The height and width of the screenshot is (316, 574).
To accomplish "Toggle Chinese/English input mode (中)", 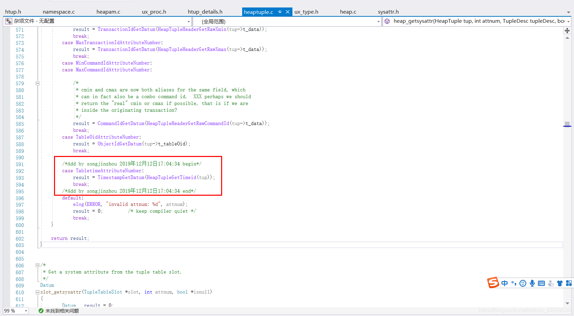I will [505, 283].
